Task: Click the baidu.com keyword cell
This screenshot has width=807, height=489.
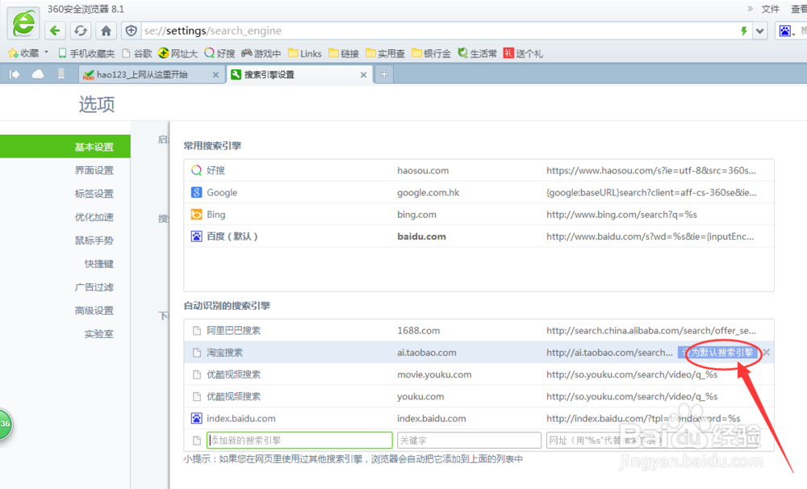Action: tap(421, 236)
